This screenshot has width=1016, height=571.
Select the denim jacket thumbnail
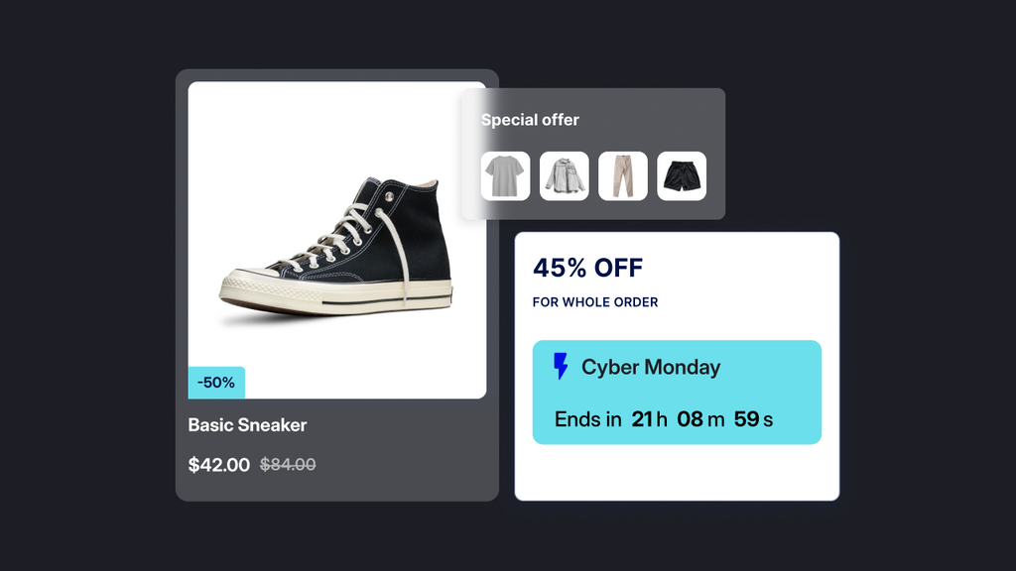click(564, 176)
